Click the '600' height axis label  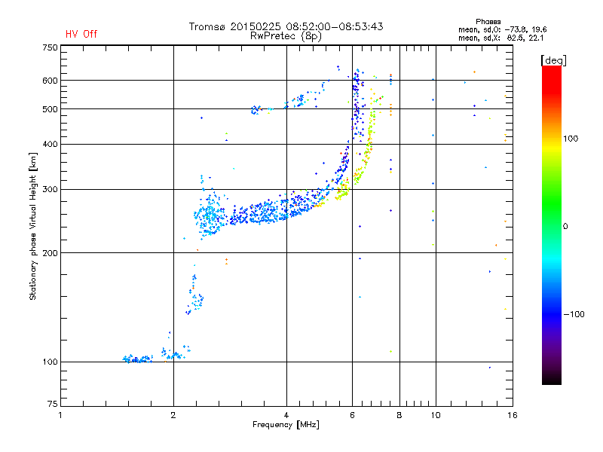click(x=51, y=81)
